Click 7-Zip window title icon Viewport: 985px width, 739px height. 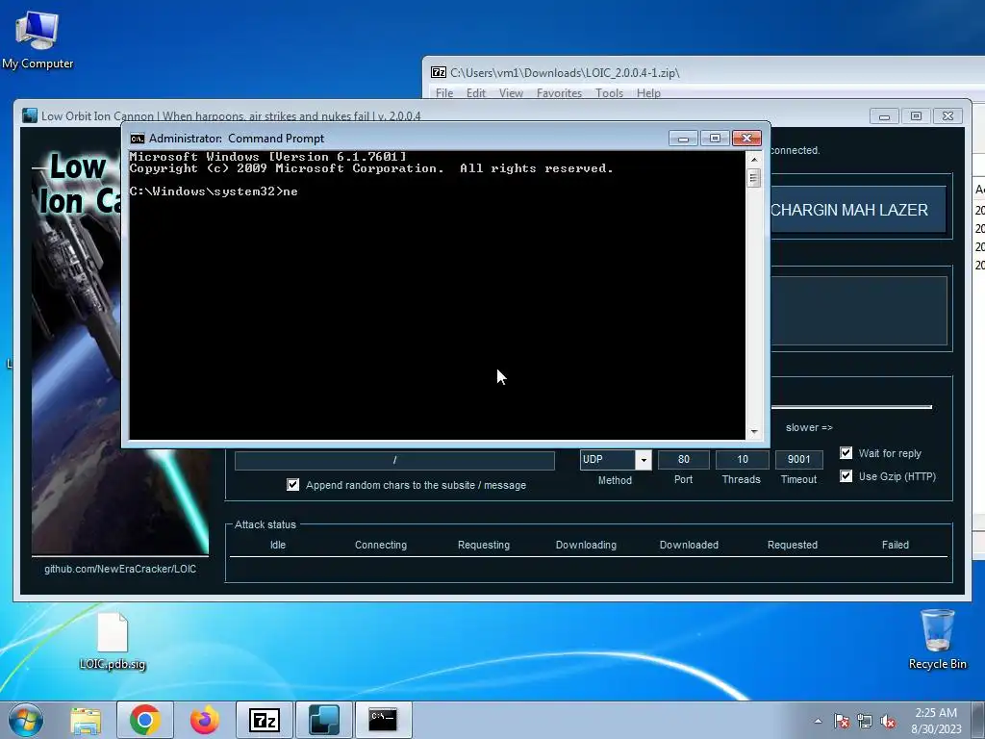click(x=439, y=72)
